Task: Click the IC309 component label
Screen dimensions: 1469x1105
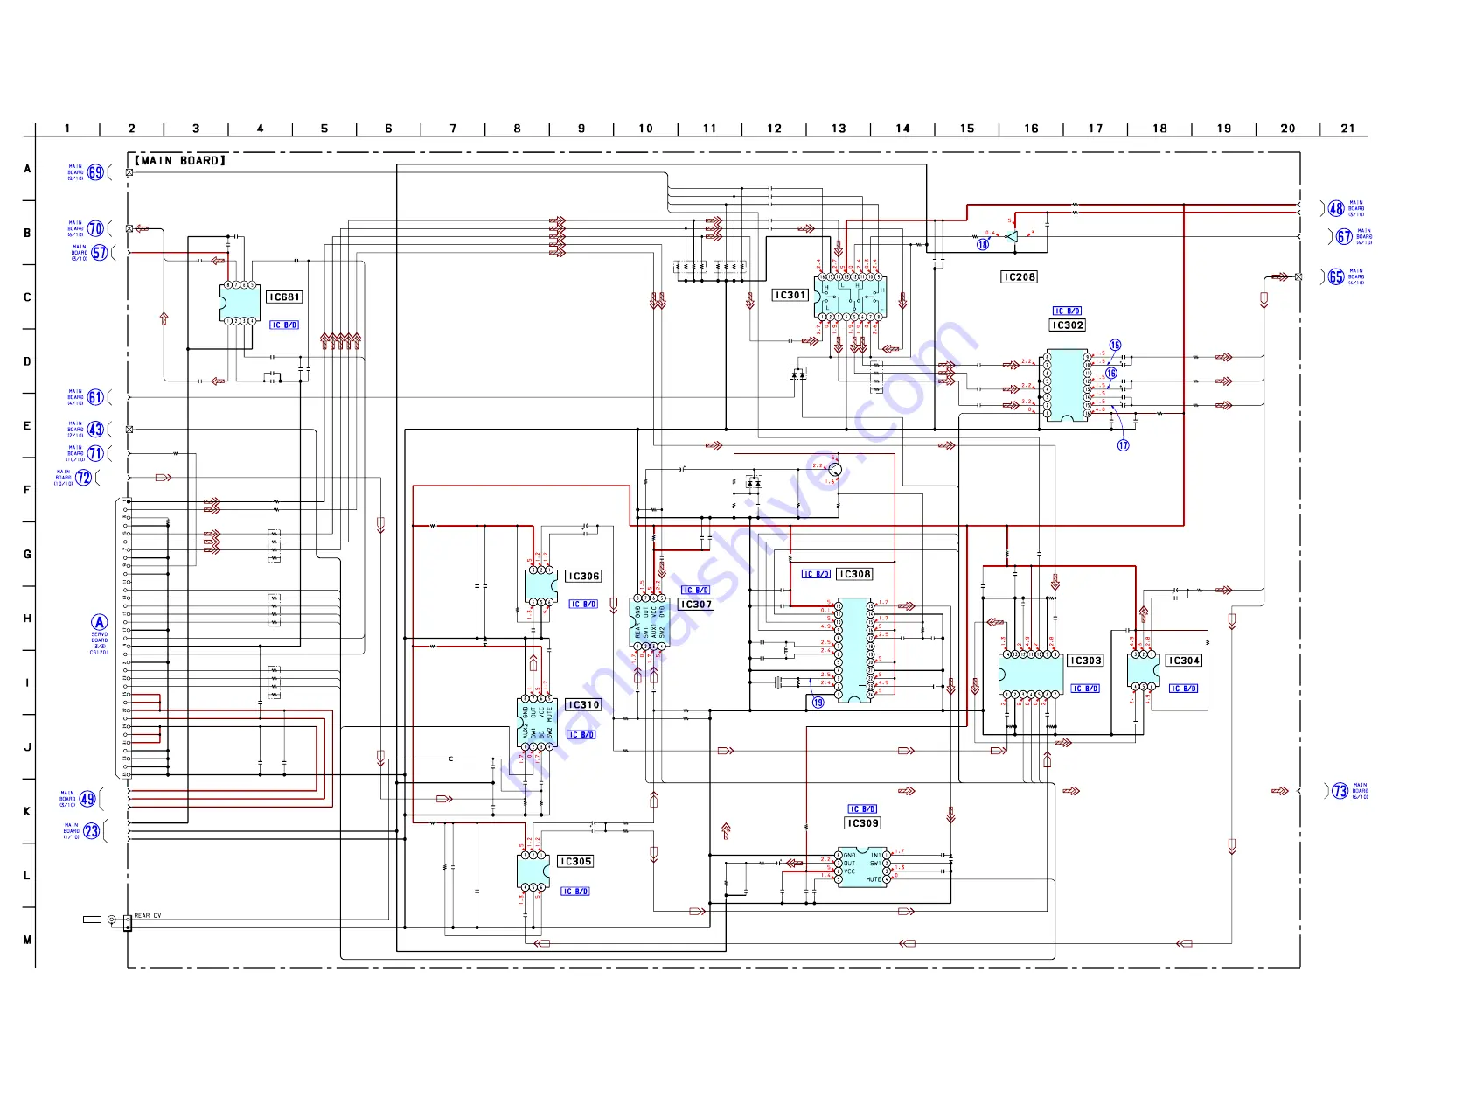Action: coord(863,823)
